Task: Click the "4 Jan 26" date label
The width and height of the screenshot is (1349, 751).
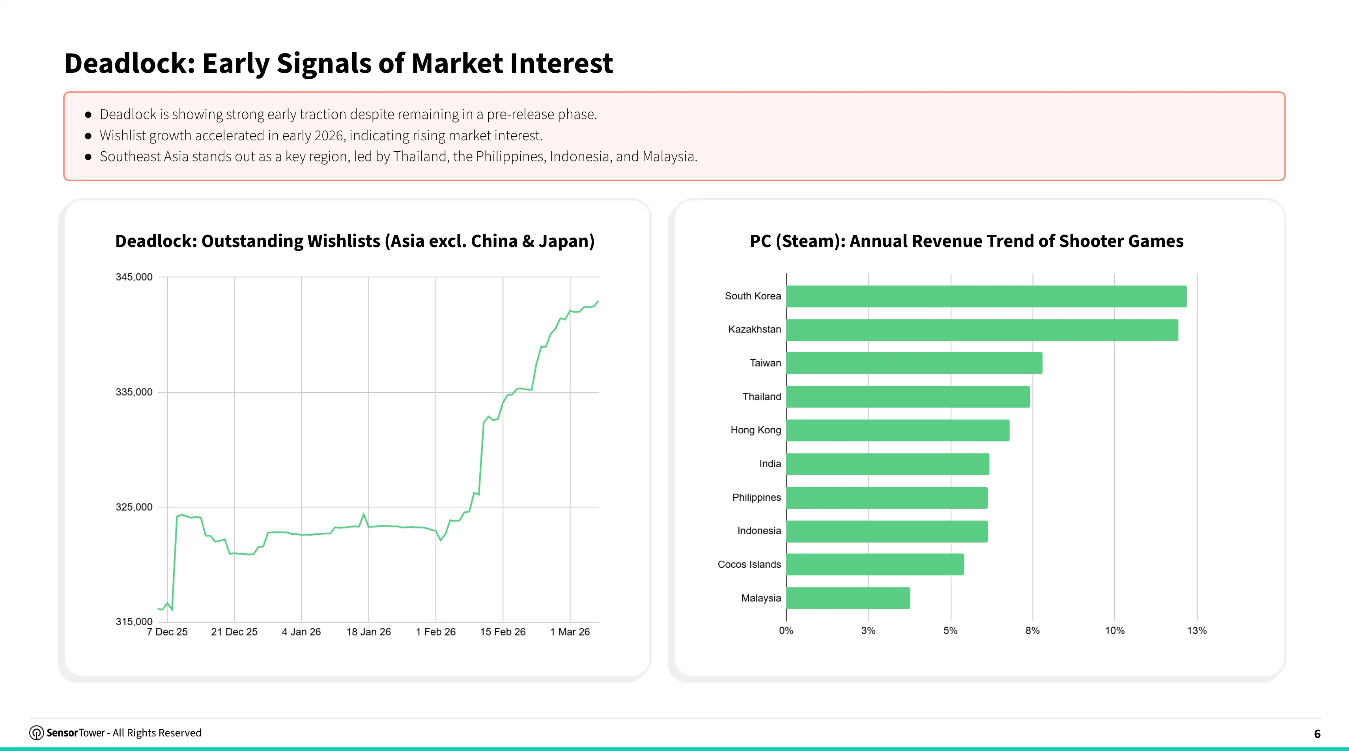Action: [x=301, y=632]
